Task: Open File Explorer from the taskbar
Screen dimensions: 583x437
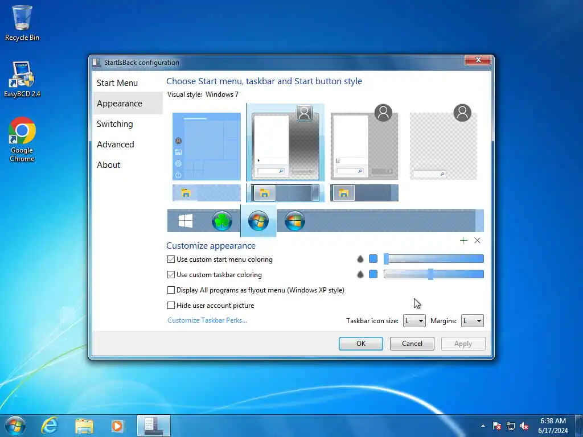Action: tap(84, 426)
